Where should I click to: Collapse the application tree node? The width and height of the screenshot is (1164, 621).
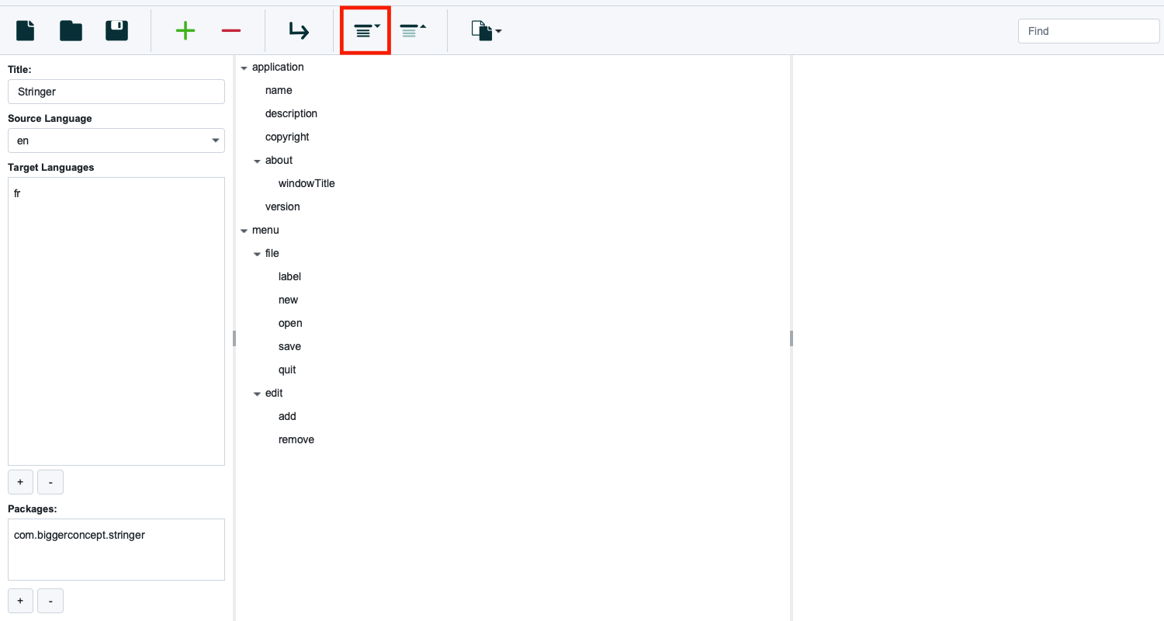244,68
